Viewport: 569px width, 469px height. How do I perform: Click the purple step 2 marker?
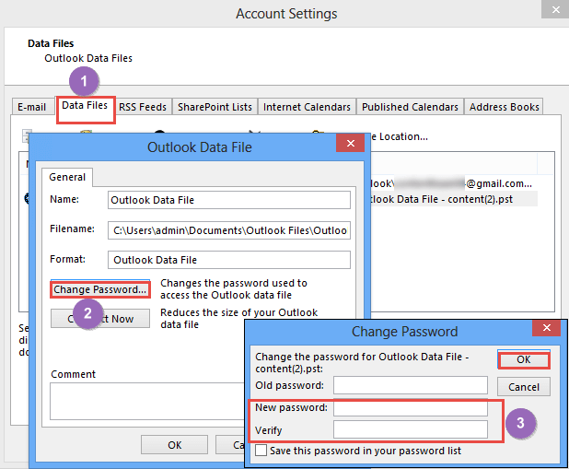pos(87,312)
